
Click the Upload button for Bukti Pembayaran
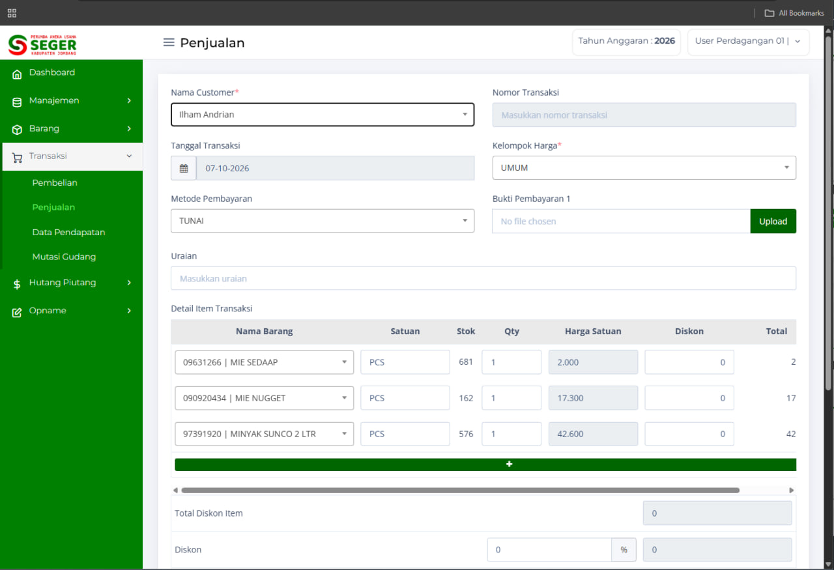pos(773,221)
